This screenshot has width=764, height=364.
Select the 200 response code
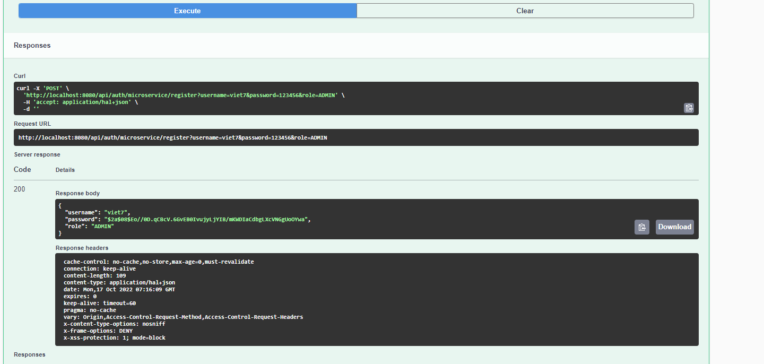(x=20, y=189)
